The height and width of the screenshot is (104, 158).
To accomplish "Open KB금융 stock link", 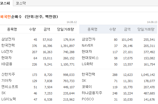I will [x=7, y=64].
